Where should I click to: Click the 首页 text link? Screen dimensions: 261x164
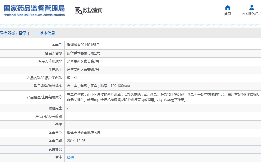228,14
